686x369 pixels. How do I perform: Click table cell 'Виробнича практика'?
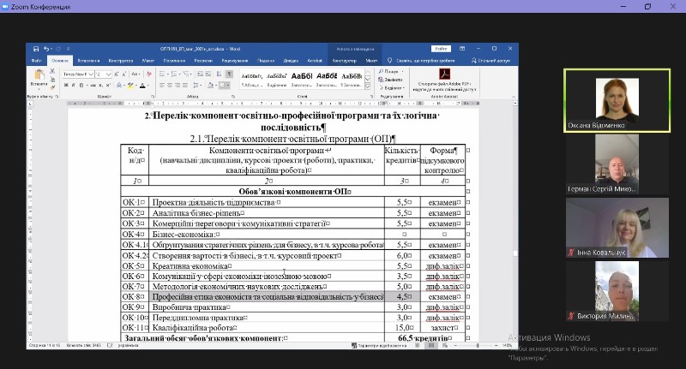click(267, 307)
